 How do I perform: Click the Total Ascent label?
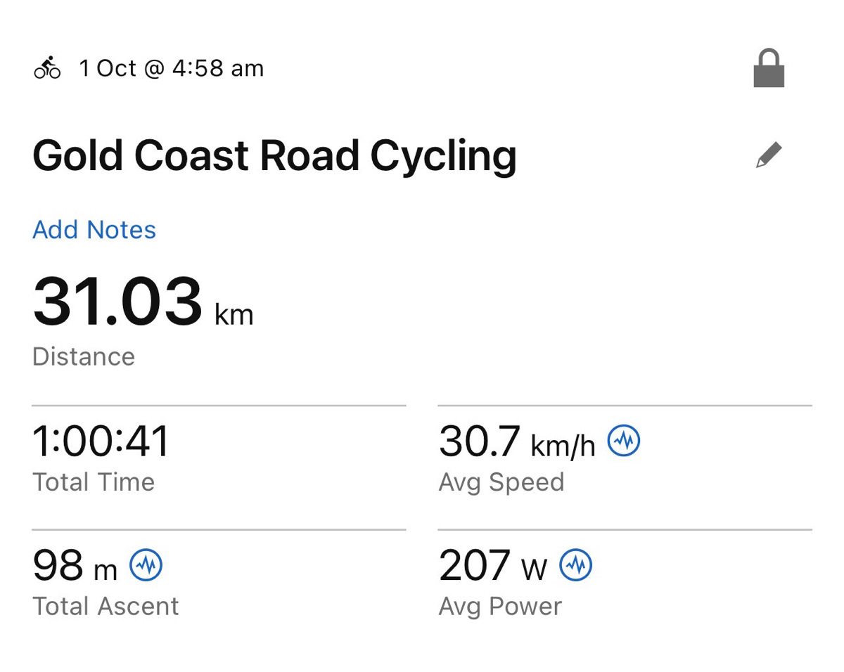click(x=106, y=606)
